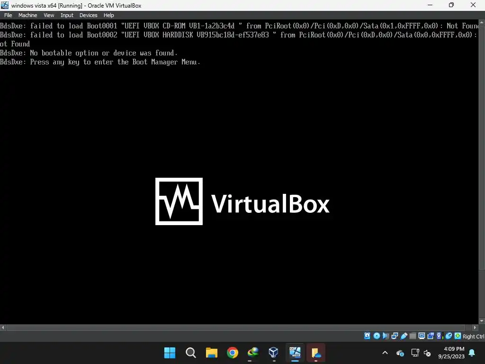Click the right arrow of horizontal scrollbar
The image size is (485, 364).
pyautogui.click(x=475, y=328)
